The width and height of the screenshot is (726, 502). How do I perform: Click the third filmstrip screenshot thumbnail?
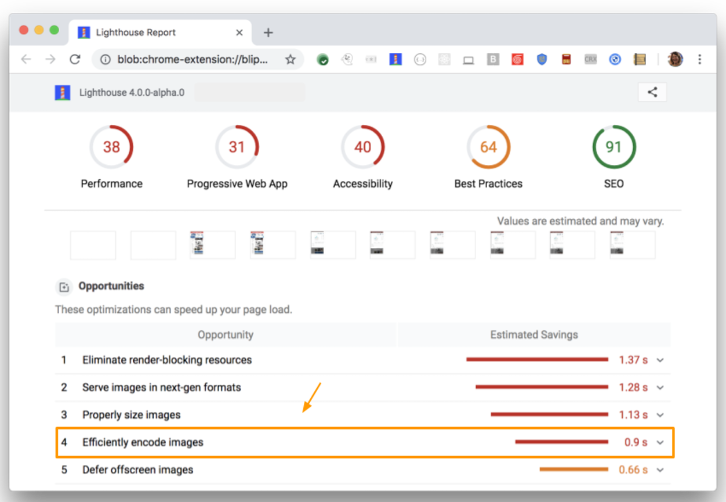point(213,245)
